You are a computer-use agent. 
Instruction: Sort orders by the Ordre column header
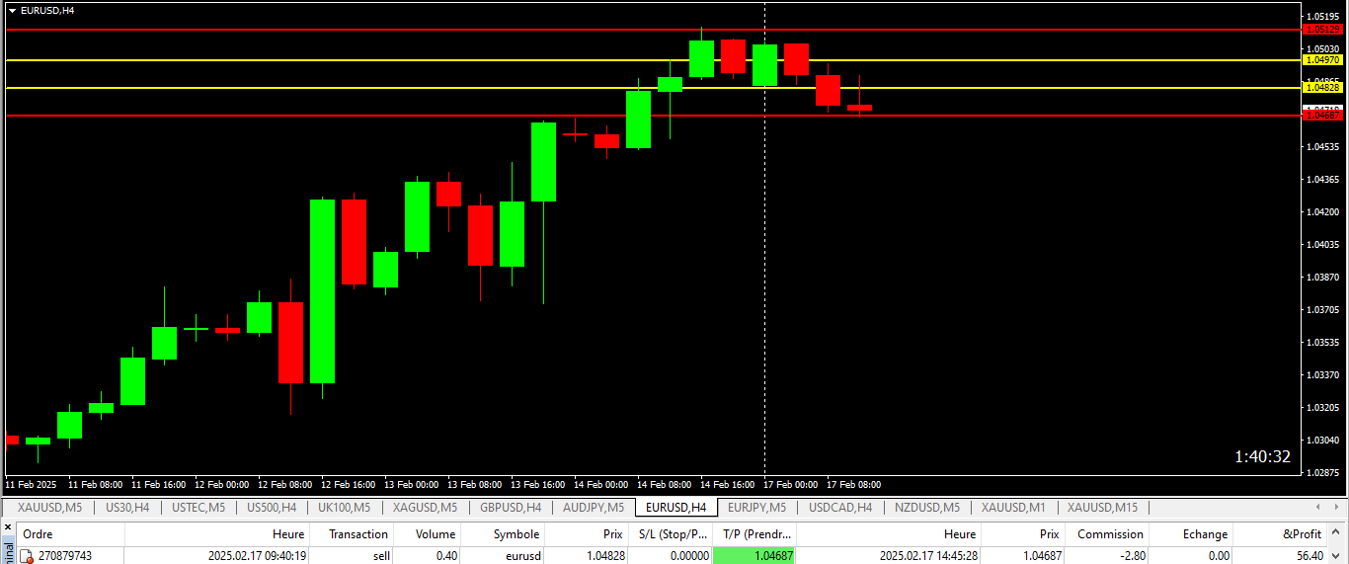(70, 534)
